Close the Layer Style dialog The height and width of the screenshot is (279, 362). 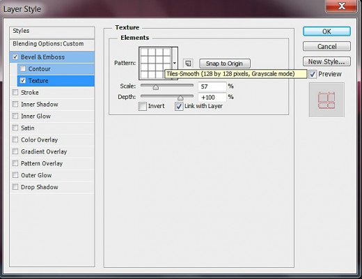click(341, 6)
